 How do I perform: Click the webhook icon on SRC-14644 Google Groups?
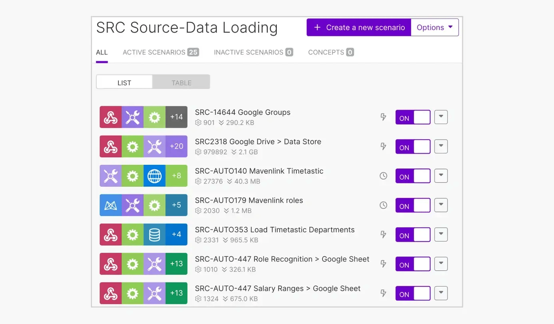(x=110, y=117)
